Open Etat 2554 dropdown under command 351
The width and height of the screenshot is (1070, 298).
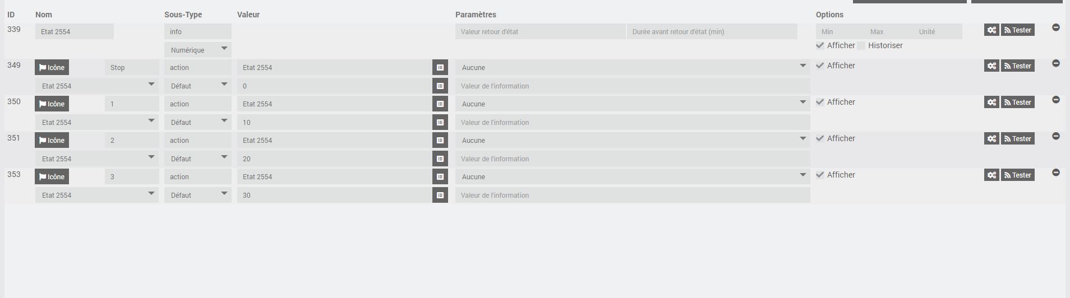point(97,159)
